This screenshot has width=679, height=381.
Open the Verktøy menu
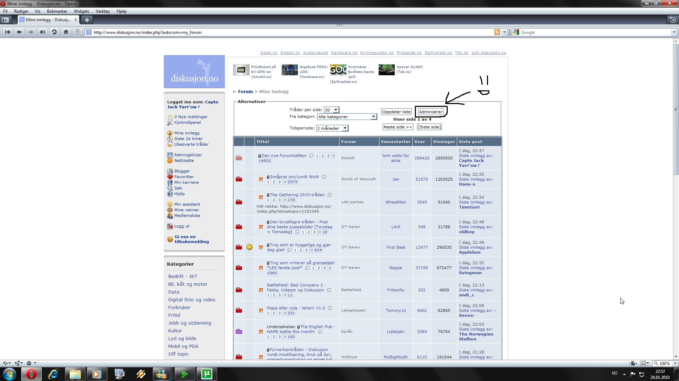click(103, 11)
